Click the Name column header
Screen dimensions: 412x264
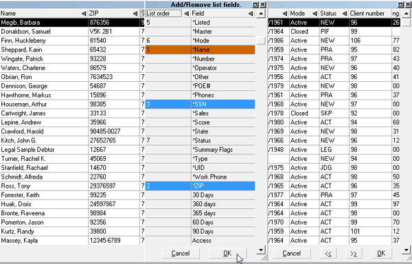(44, 14)
